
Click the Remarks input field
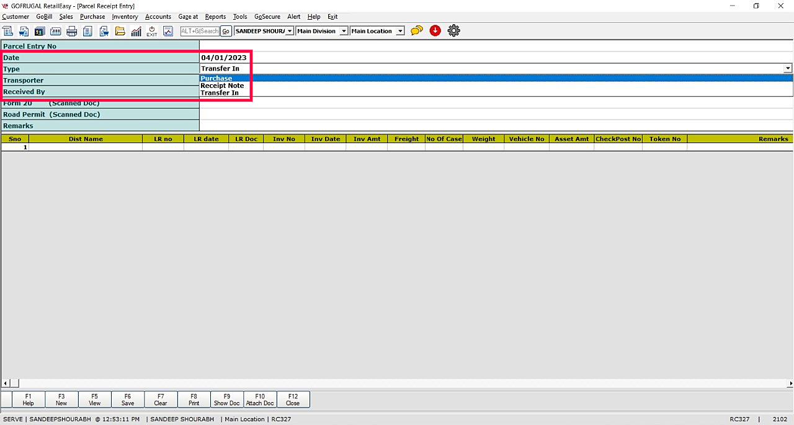pyautogui.click(x=496, y=126)
